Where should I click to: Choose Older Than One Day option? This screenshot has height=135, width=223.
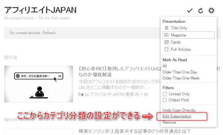point(179,72)
